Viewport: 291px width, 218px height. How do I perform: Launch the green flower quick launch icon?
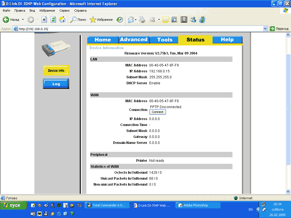59,205
